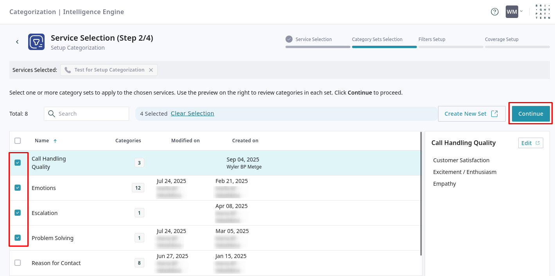555x276 pixels.
Task: Check the Reason for Contact checkbox
Action: click(18, 263)
